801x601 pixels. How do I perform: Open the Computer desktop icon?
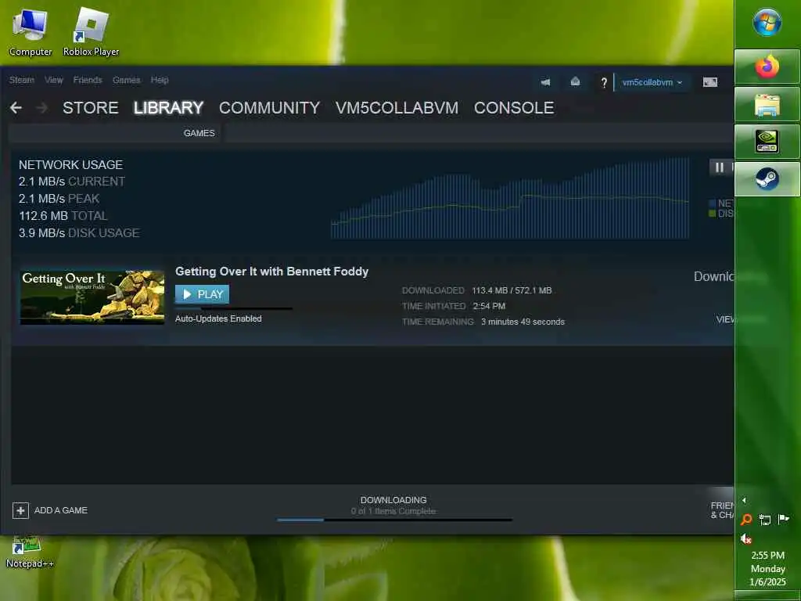coord(31,32)
